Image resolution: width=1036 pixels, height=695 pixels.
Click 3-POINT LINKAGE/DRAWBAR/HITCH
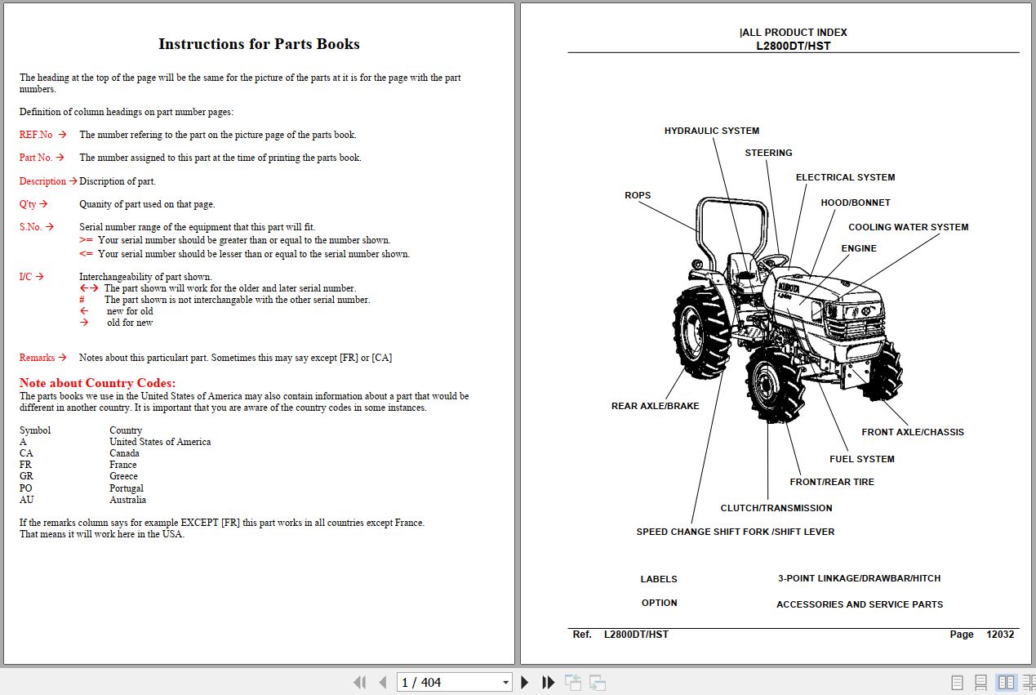(x=859, y=578)
